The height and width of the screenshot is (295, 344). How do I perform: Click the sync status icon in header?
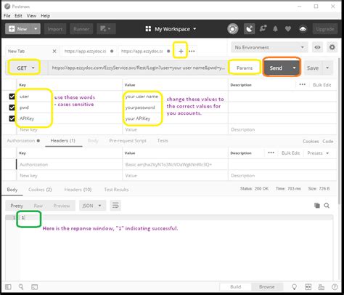click(x=232, y=29)
